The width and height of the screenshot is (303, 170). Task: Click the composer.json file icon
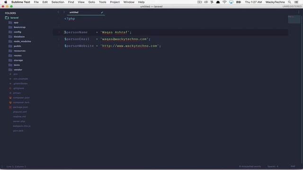coord(10,98)
